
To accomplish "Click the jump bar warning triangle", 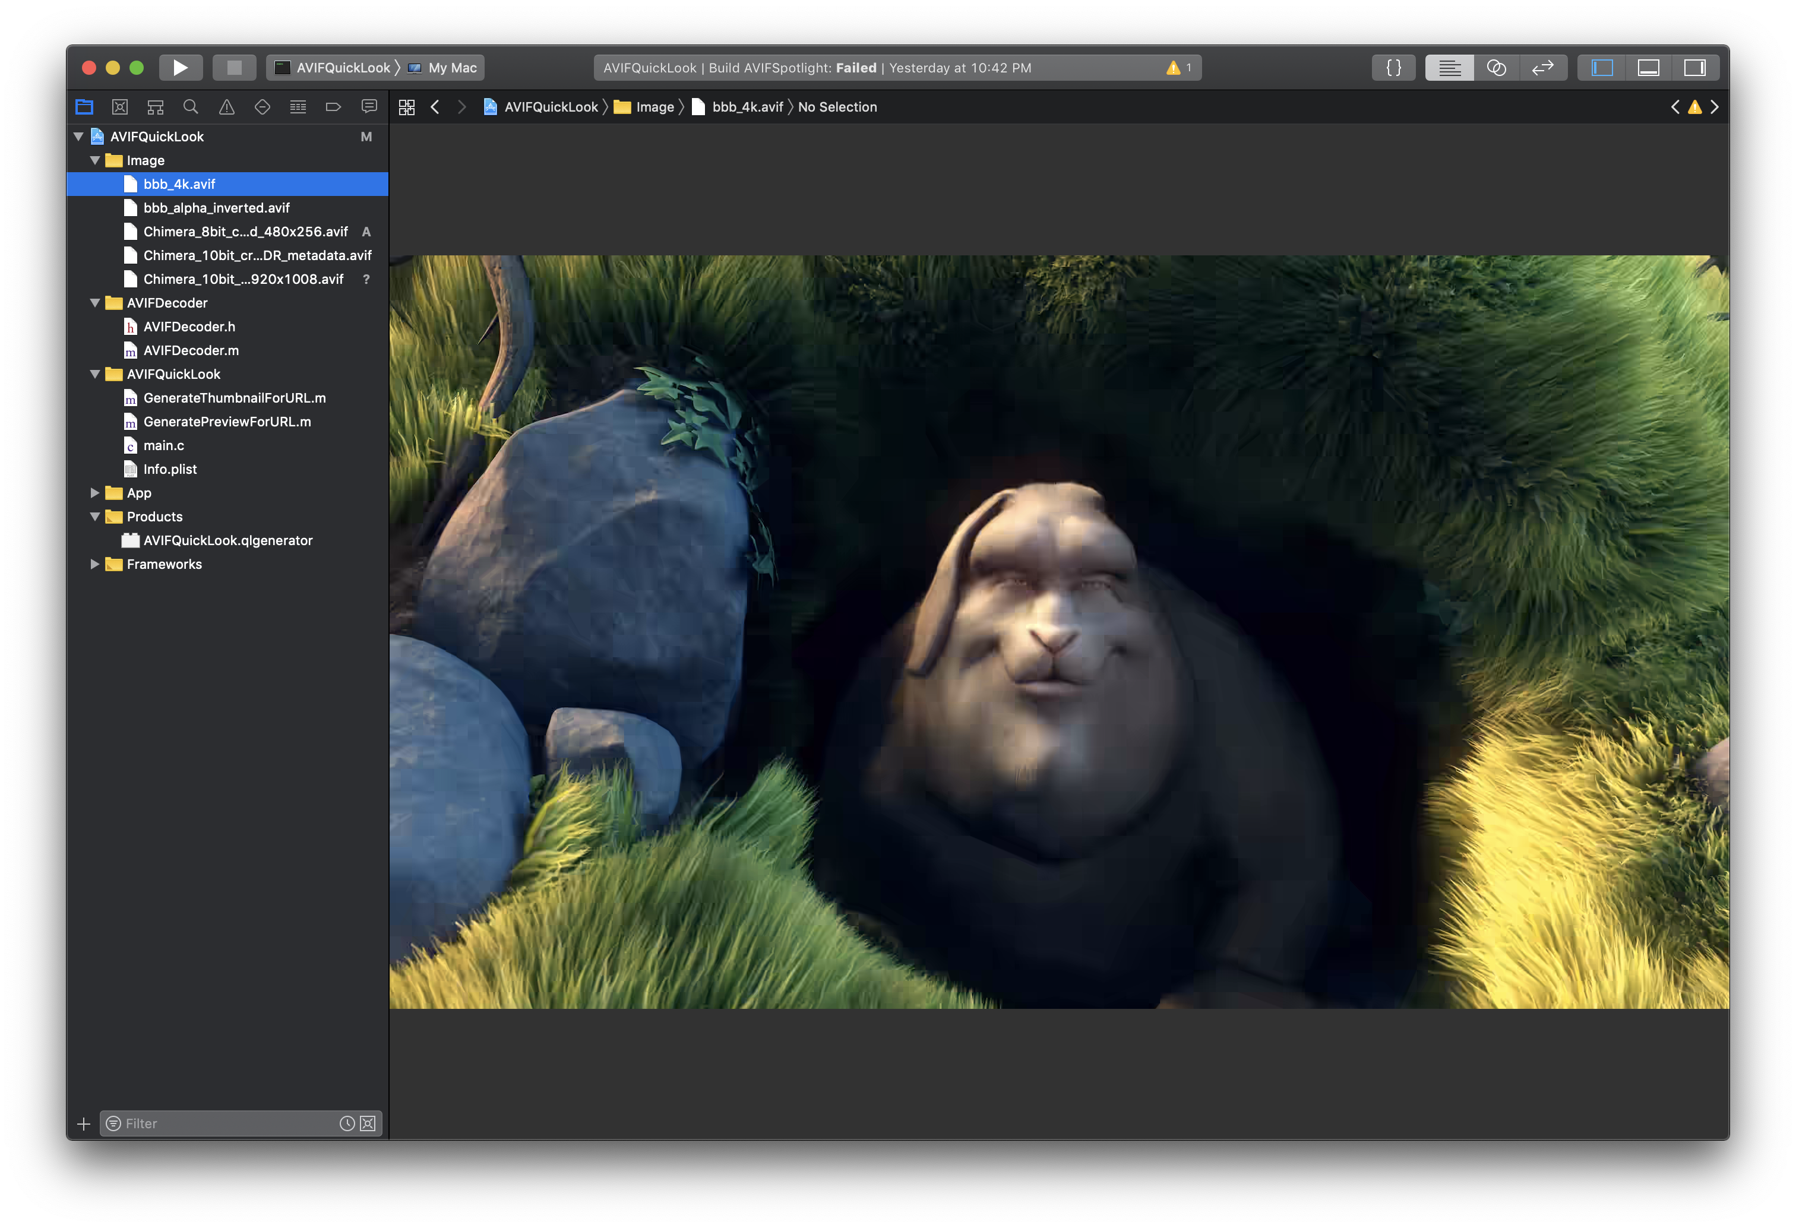I will pos(1695,107).
